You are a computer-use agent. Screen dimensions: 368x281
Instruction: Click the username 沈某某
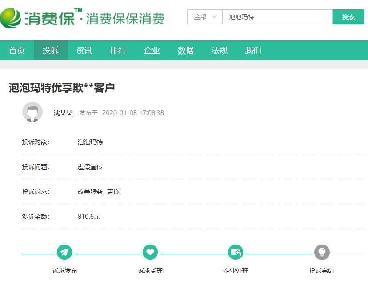(x=63, y=113)
